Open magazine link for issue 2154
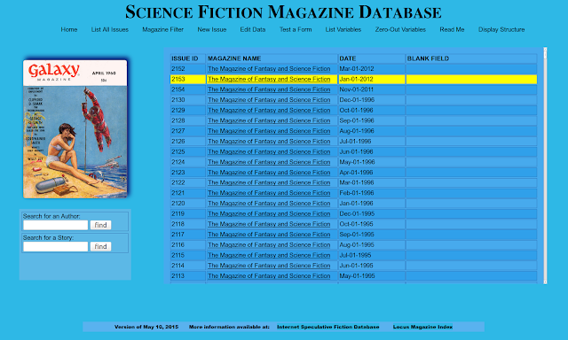568x340 pixels. [x=269, y=89]
